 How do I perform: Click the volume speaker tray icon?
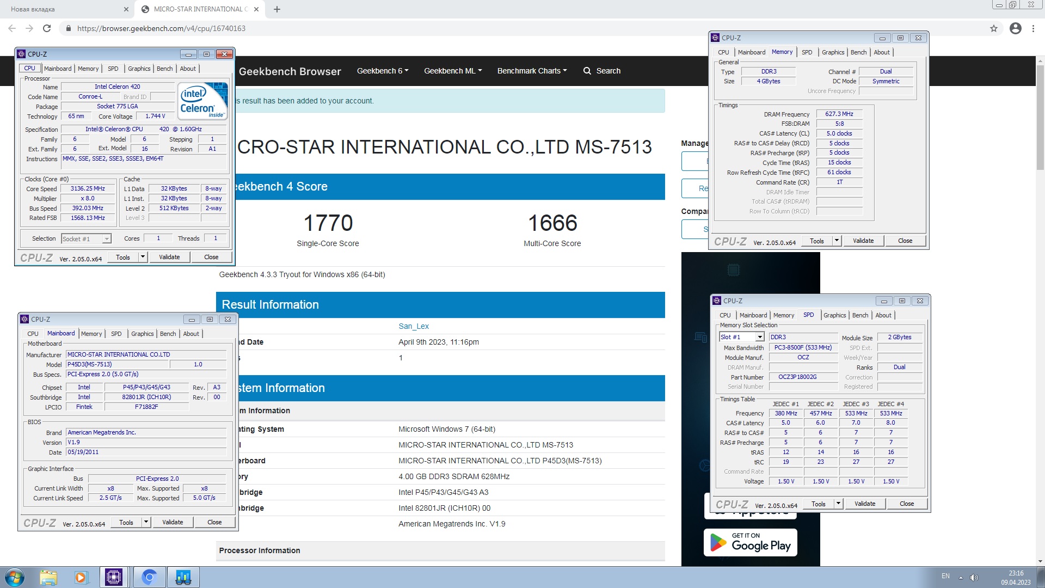tap(974, 577)
